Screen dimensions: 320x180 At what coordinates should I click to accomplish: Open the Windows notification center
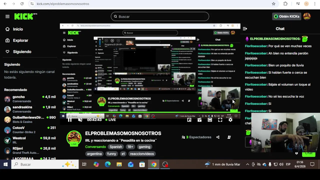click(312, 164)
